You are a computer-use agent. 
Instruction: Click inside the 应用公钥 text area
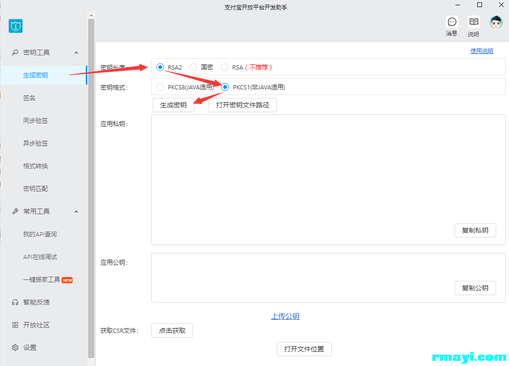pyautogui.click(x=328, y=278)
